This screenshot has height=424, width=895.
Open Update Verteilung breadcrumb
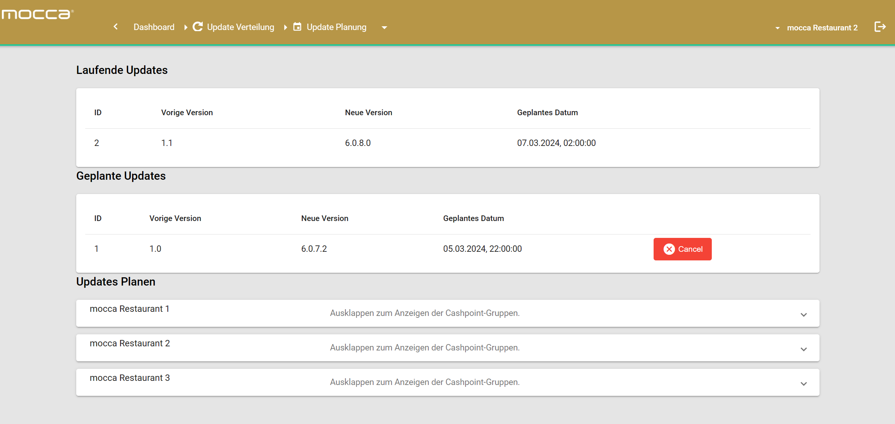coord(240,27)
